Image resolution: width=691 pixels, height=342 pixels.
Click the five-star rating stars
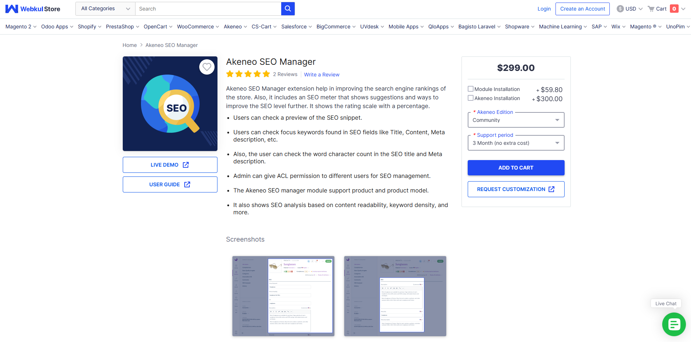click(248, 74)
